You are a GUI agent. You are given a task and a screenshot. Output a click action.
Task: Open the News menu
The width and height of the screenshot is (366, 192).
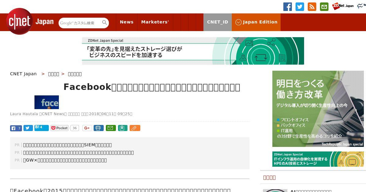tap(127, 22)
